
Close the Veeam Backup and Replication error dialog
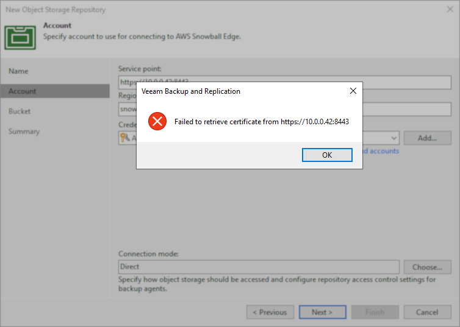pyautogui.click(x=353, y=91)
